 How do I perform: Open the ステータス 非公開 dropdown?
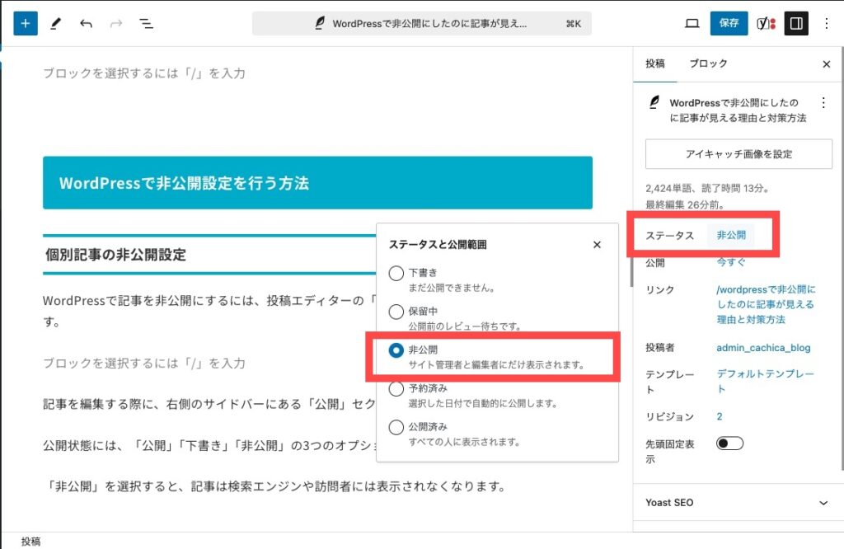point(731,235)
